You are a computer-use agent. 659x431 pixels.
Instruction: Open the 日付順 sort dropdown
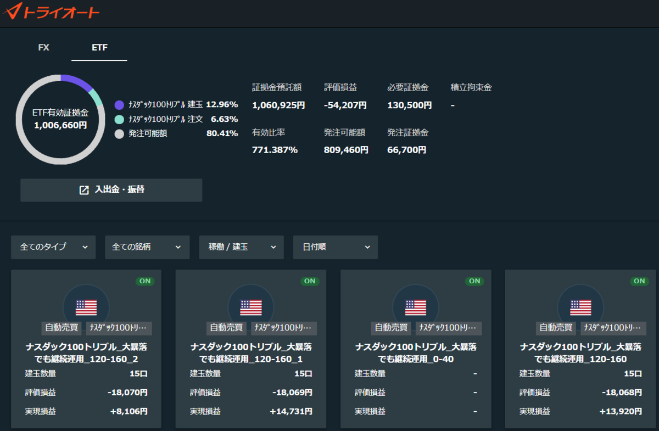tap(336, 247)
